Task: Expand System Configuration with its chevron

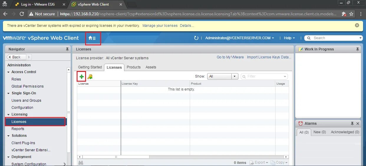Action: (65, 164)
